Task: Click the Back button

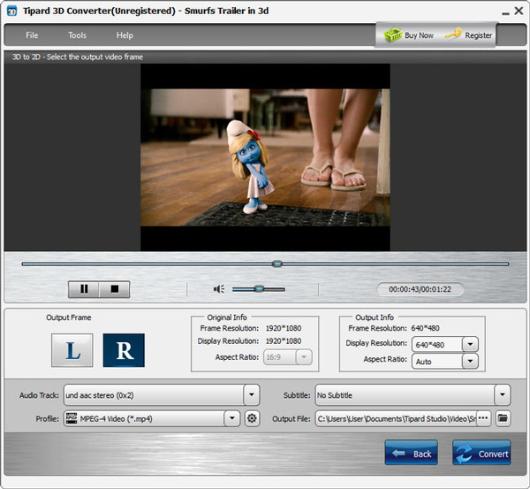Action: click(x=412, y=453)
